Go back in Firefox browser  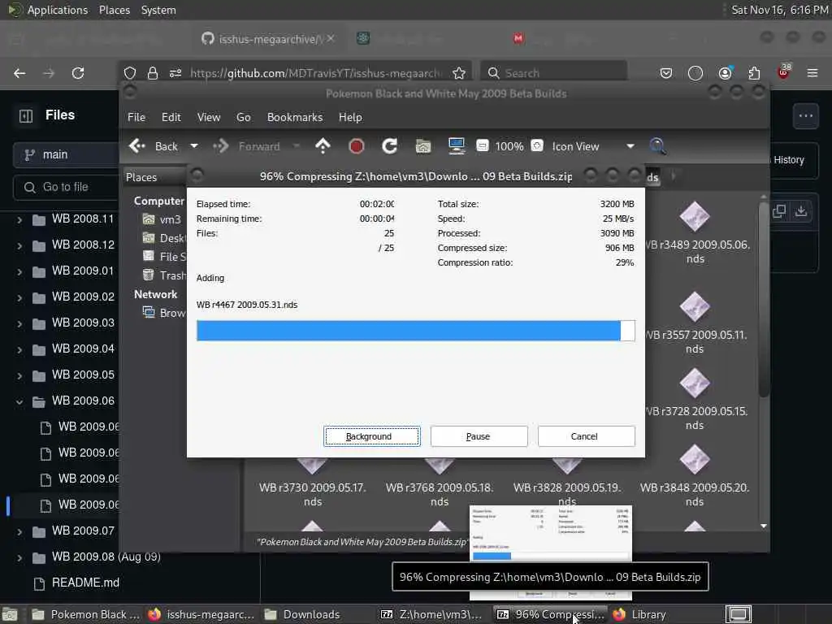19,73
